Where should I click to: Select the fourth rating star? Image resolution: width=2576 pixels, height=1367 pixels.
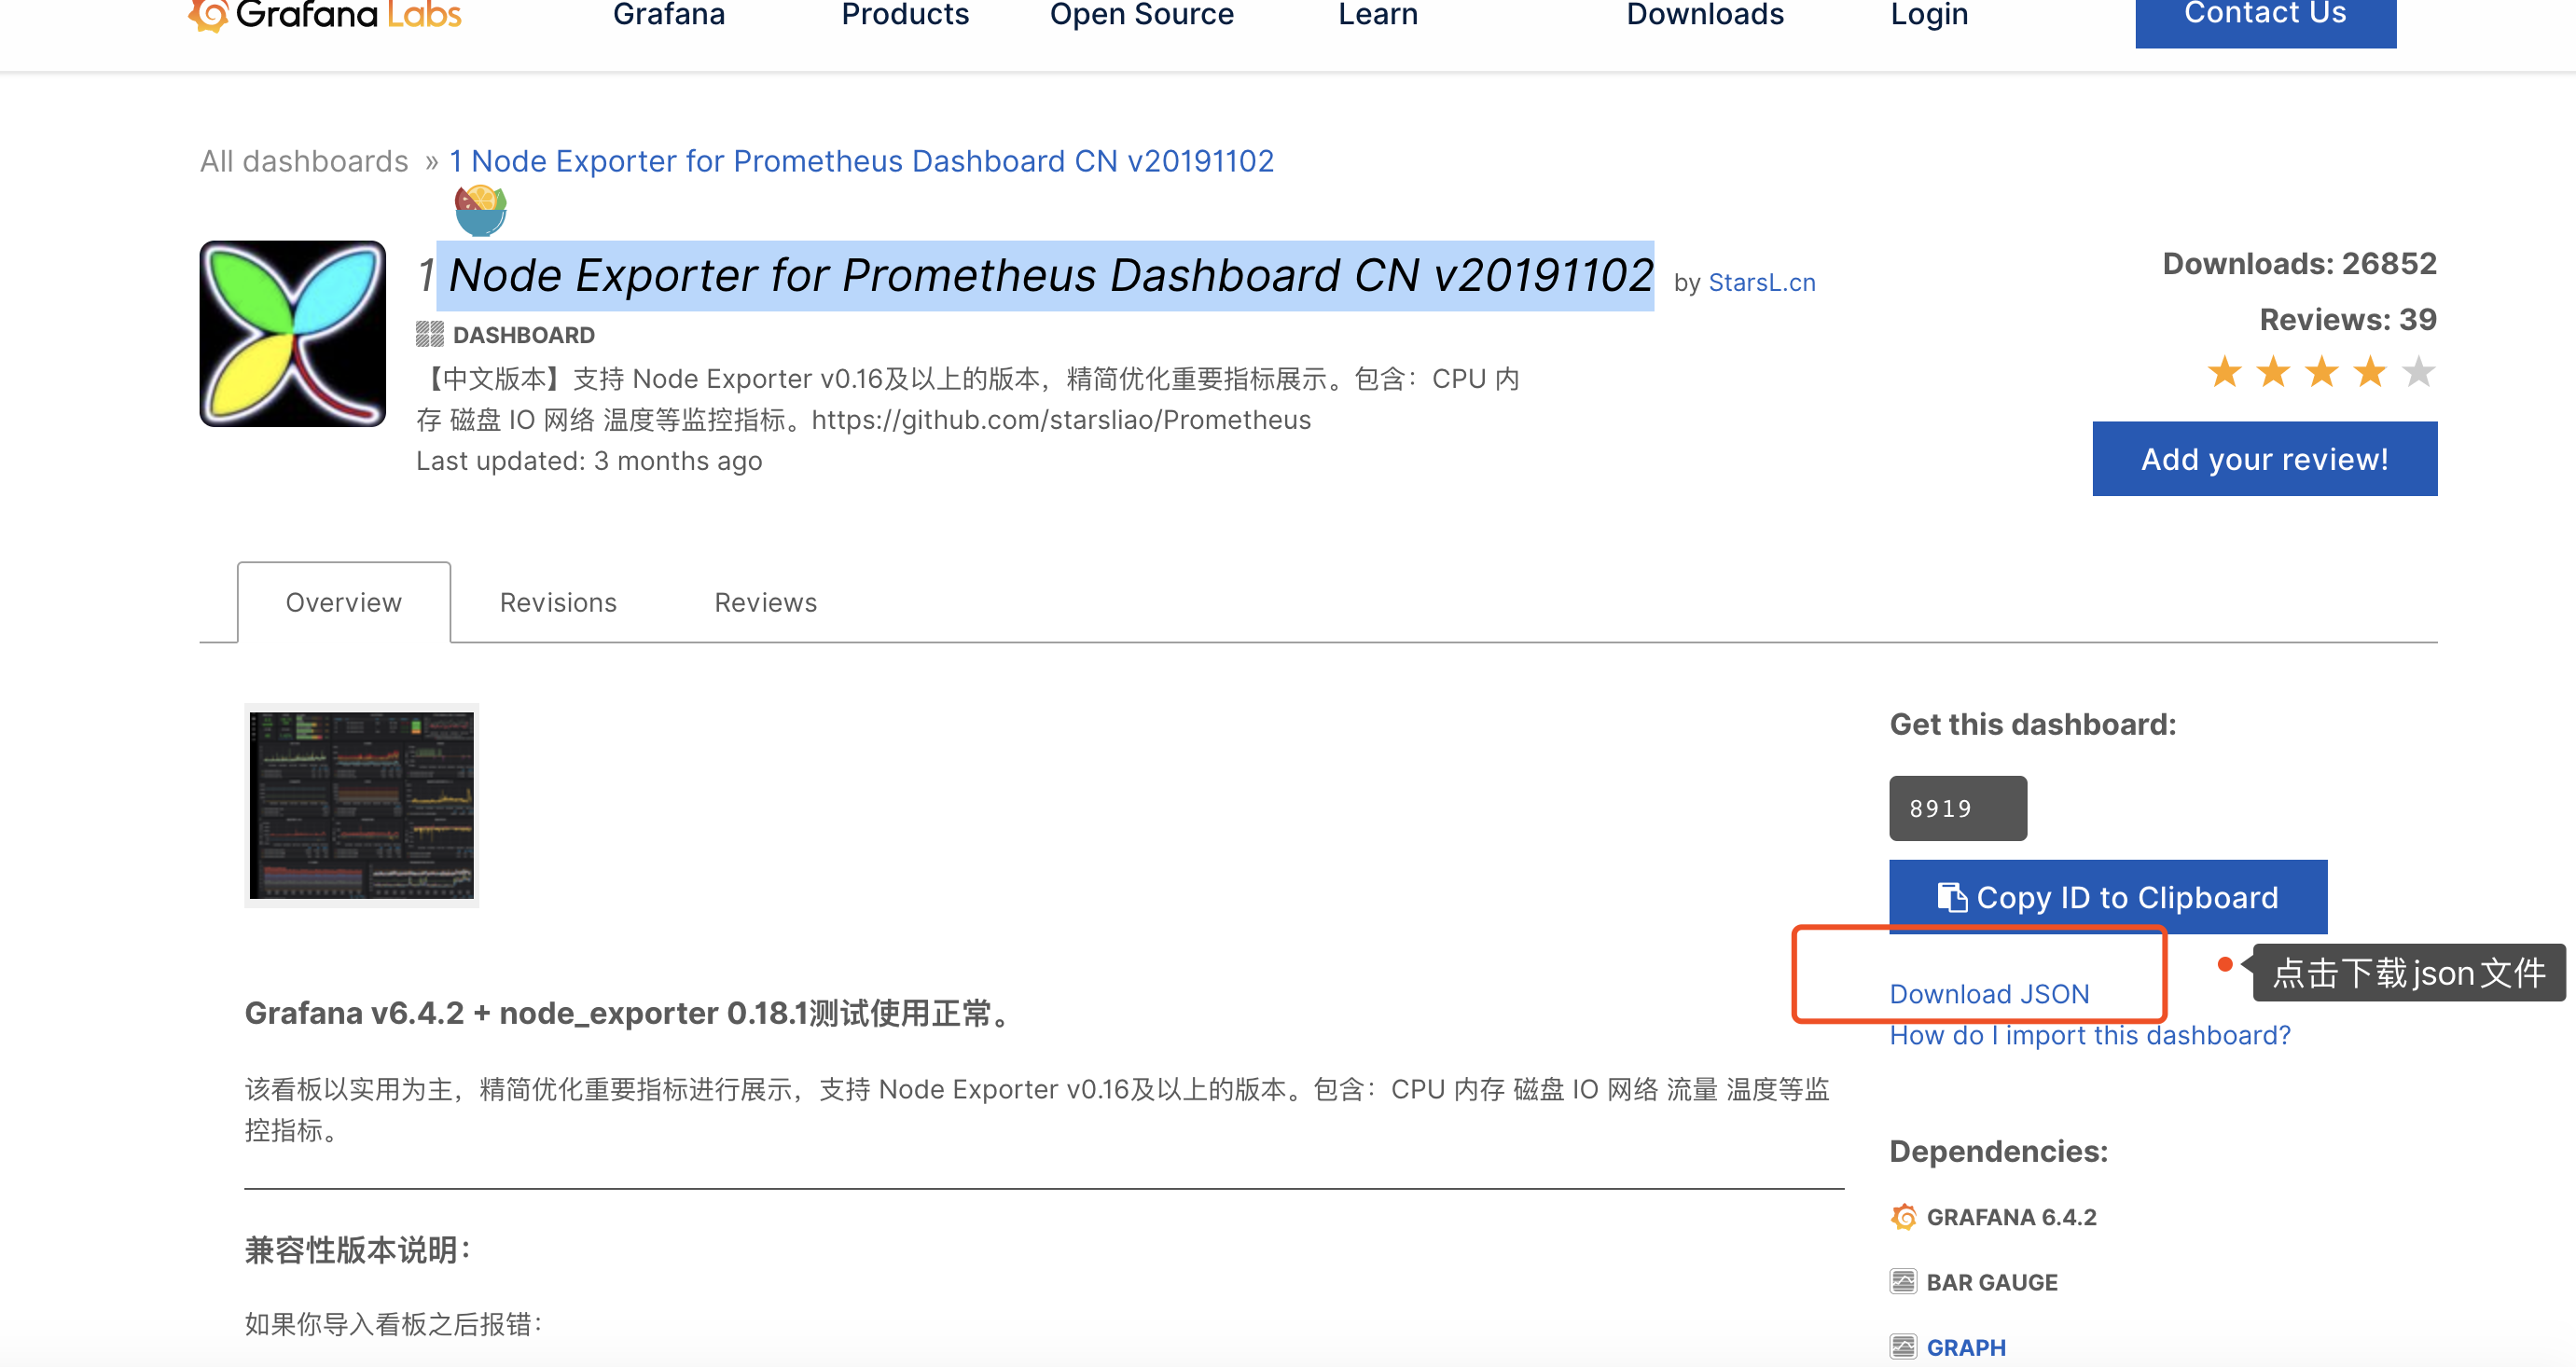pyautogui.click(x=2370, y=371)
